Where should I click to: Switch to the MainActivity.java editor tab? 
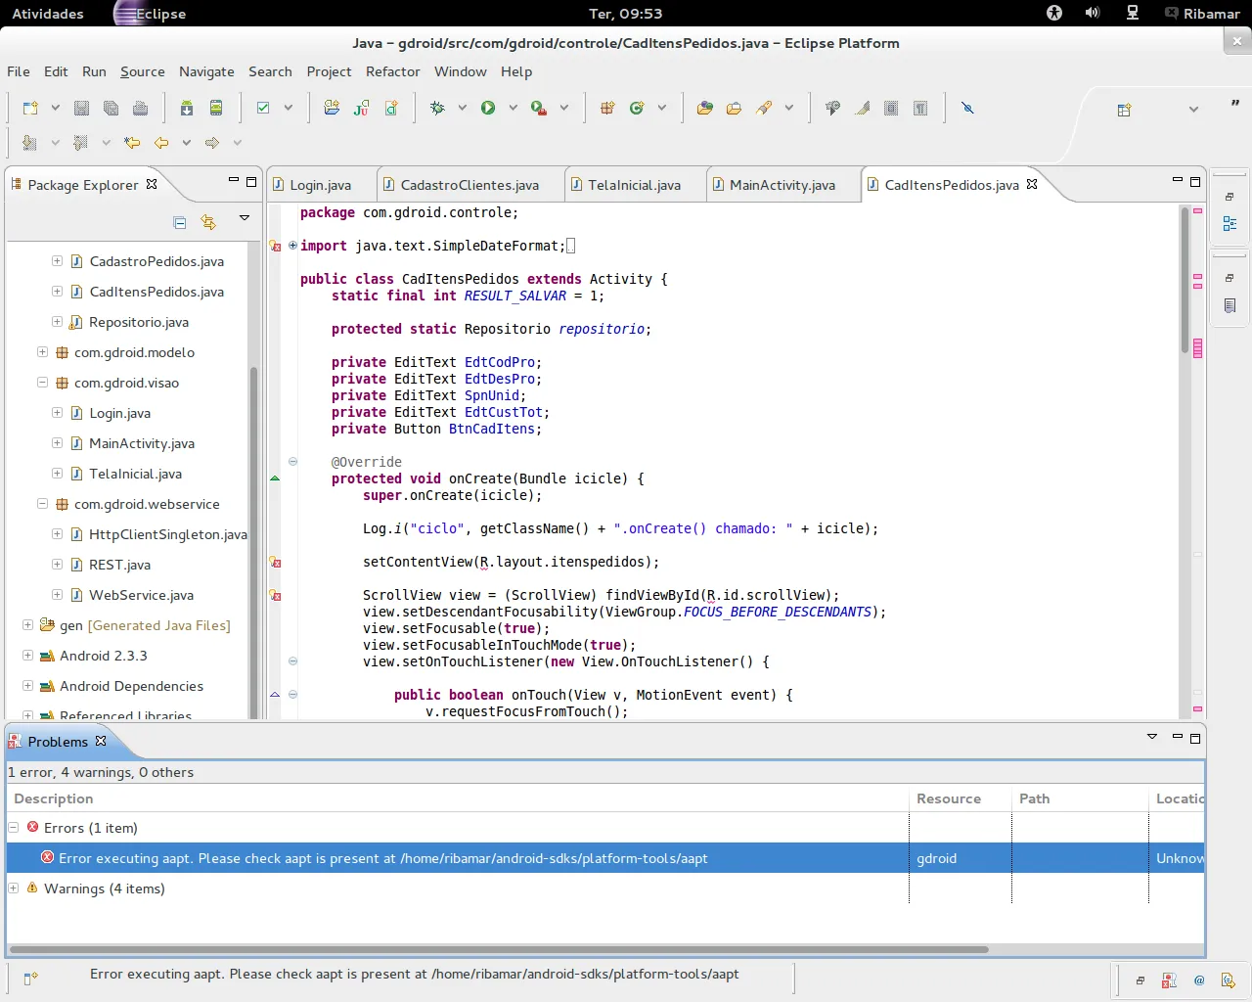click(782, 185)
